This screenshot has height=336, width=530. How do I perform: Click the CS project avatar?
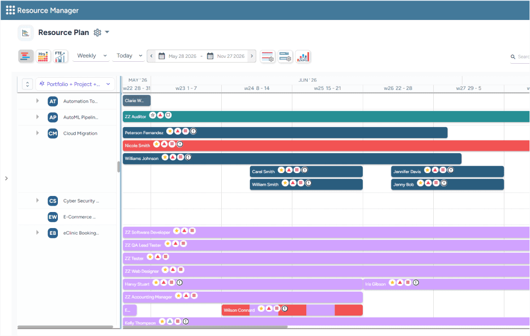click(53, 201)
